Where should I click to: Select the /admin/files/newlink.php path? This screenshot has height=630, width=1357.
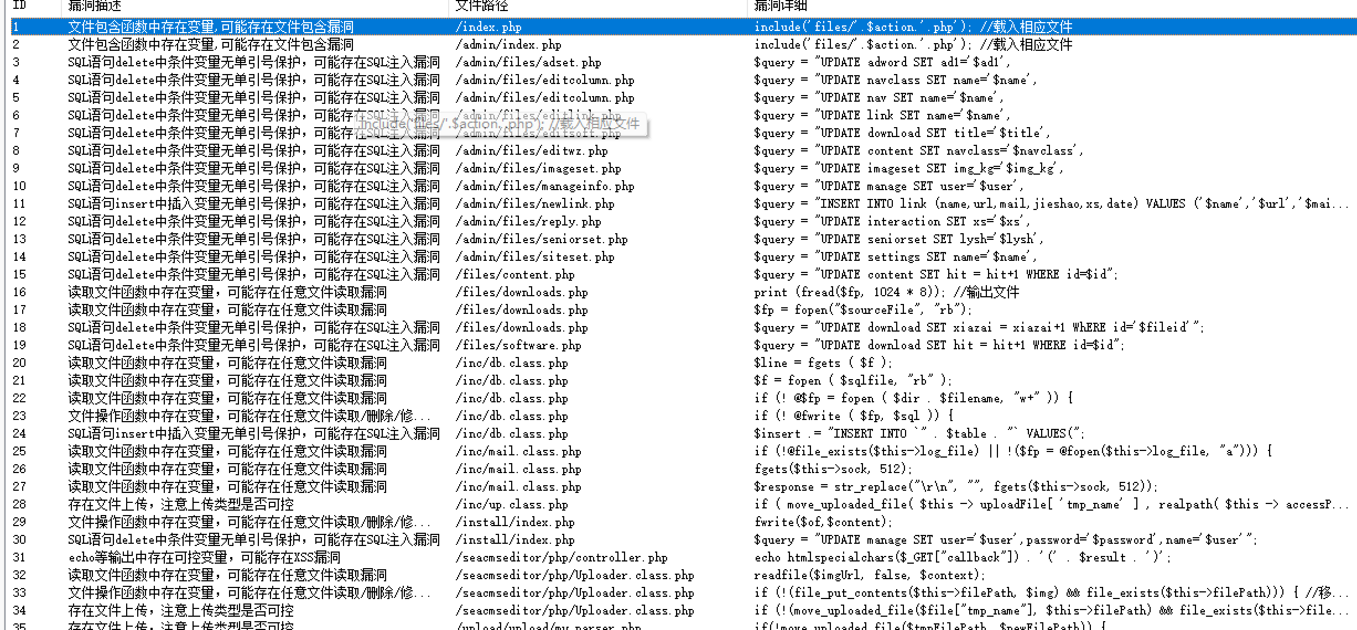click(535, 203)
